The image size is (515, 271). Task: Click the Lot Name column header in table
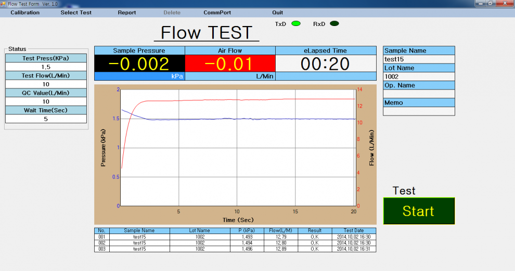(x=200, y=230)
